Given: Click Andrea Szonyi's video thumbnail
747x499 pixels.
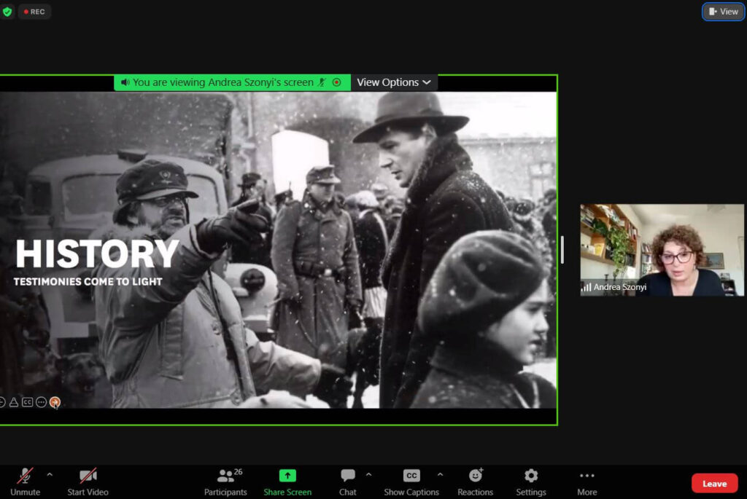Looking at the screenshot, I should [x=661, y=250].
